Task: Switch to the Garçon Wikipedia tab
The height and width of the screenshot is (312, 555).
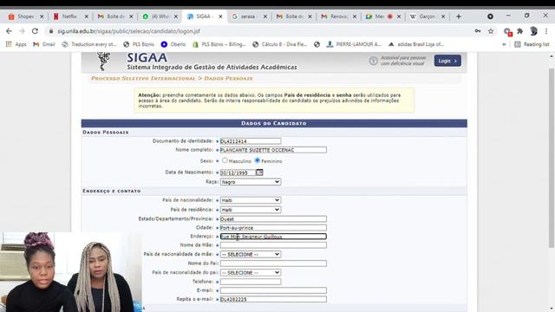Action: (428, 16)
